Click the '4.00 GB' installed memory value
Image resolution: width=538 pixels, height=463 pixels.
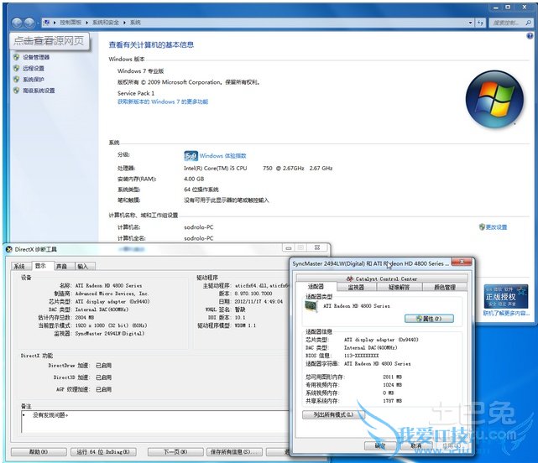tap(194, 179)
